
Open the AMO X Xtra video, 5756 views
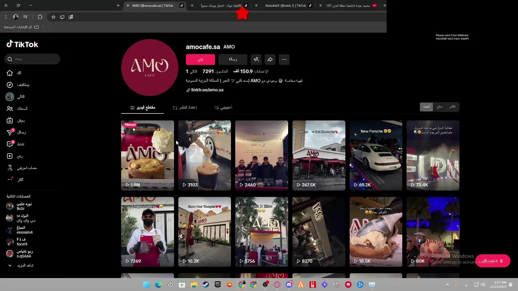[261, 232]
